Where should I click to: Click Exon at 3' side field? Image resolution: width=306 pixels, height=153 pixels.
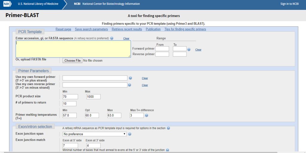point(94,146)
